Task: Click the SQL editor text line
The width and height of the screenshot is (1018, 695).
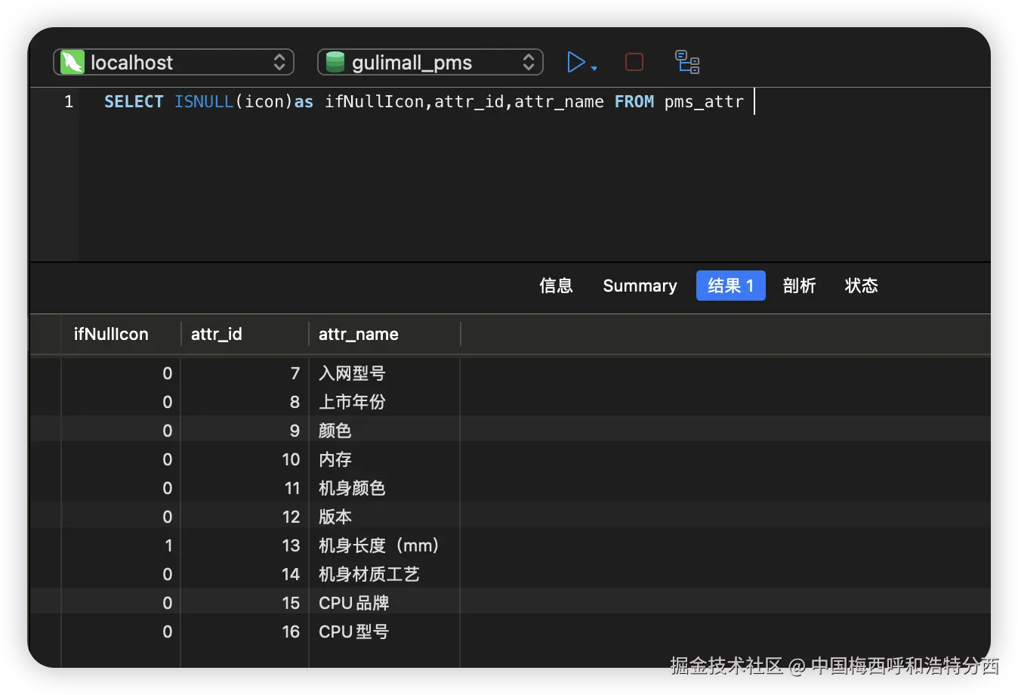Action: click(x=424, y=101)
